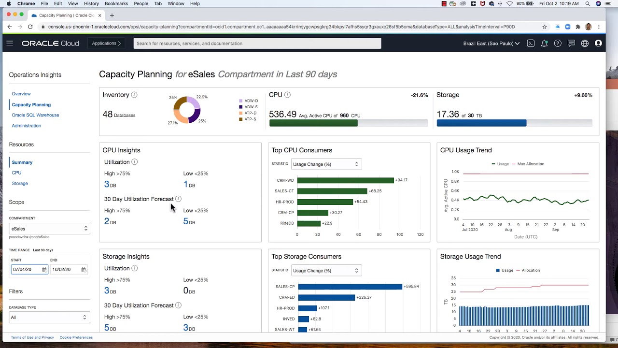Open the browser Extensions puzzle icon
The image size is (618, 348).
(x=578, y=27)
